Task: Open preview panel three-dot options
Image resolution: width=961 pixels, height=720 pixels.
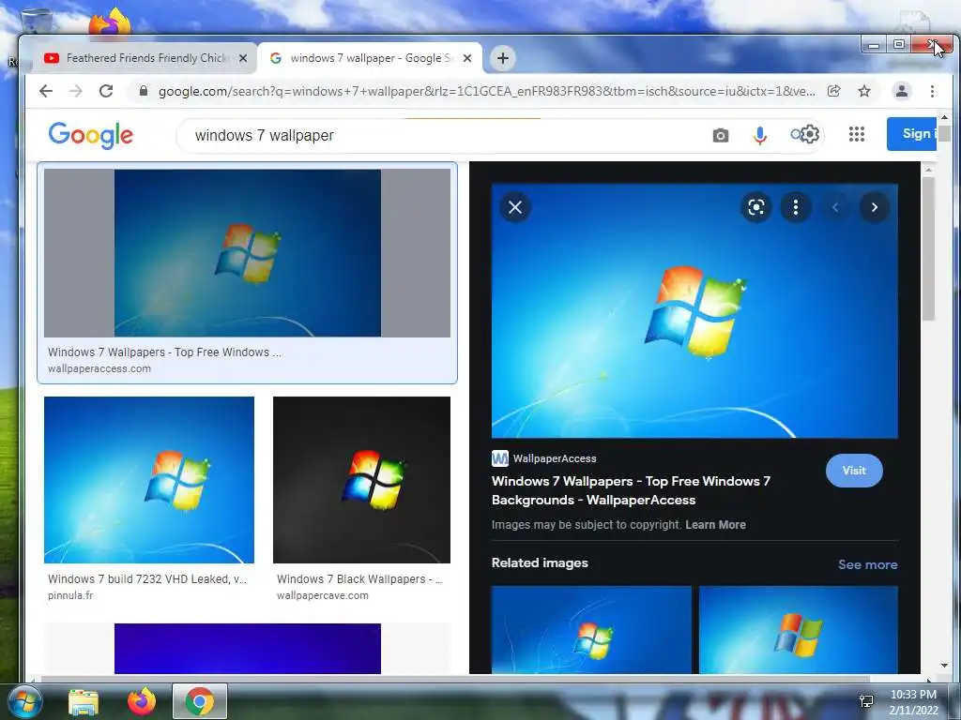Action: point(796,207)
